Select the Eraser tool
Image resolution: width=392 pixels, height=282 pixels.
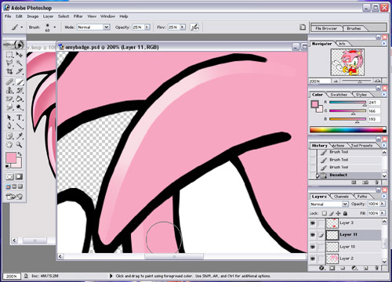tap(9, 99)
